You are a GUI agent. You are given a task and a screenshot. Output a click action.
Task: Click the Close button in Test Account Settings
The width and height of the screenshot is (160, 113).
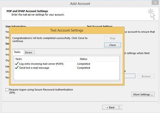point(113,45)
